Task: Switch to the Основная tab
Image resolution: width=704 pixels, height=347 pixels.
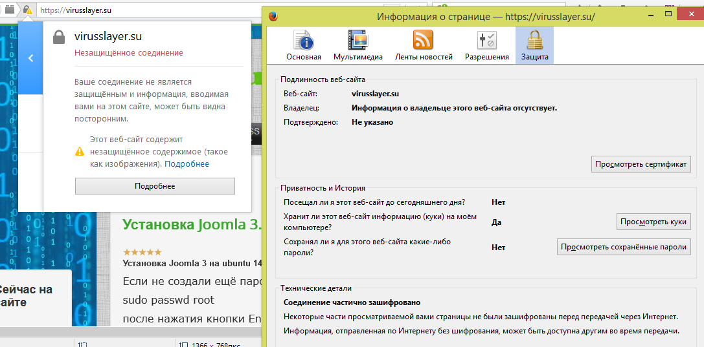Action: tap(304, 45)
